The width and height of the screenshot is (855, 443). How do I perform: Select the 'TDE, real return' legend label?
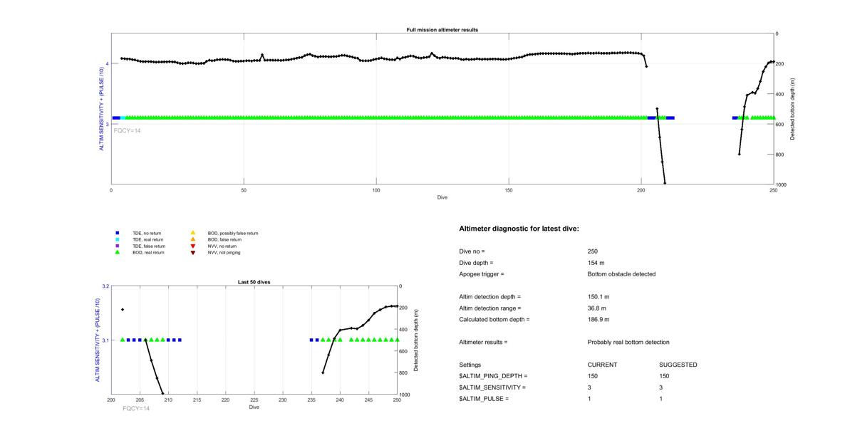click(x=148, y=239)
